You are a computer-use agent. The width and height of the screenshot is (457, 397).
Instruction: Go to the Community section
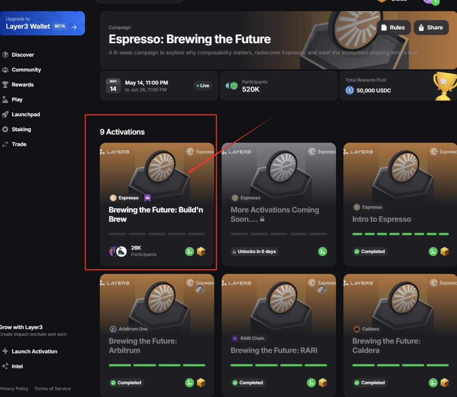[x=26, y=70]
